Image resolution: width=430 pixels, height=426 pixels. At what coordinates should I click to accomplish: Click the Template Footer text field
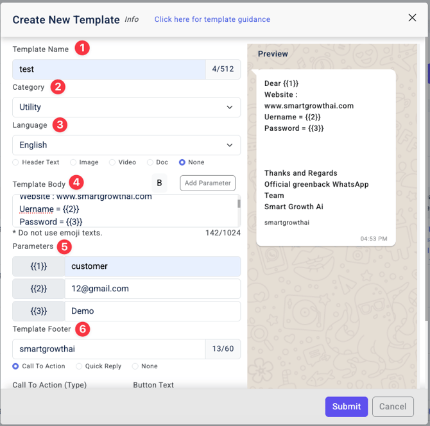(109, 349)
